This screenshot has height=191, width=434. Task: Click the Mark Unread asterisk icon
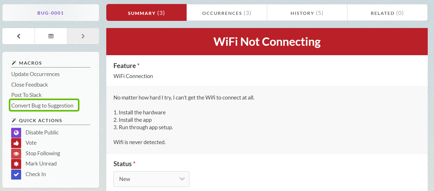click(x=16, y=164)
